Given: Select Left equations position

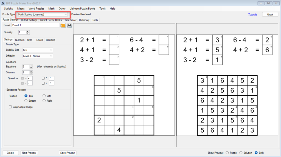Looking at the screenshot, I should tap(44, 96).
